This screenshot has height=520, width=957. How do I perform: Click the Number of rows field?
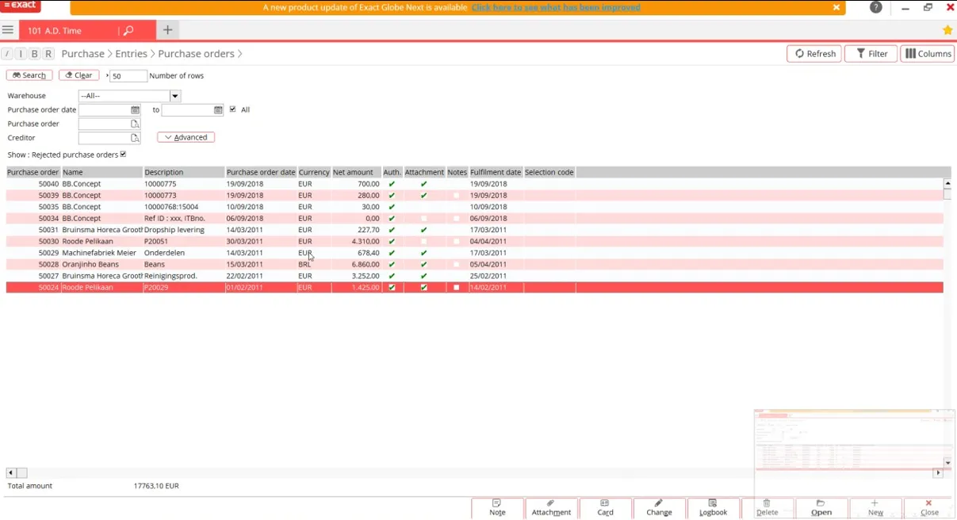pos(128,76)
